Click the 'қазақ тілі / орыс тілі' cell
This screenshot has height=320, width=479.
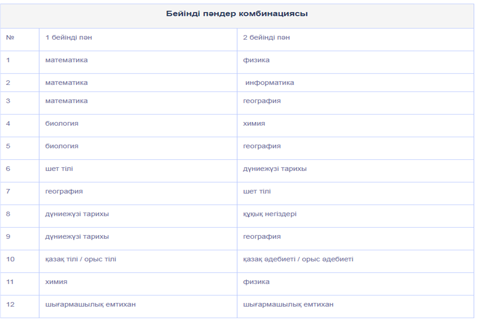(81, 259)
